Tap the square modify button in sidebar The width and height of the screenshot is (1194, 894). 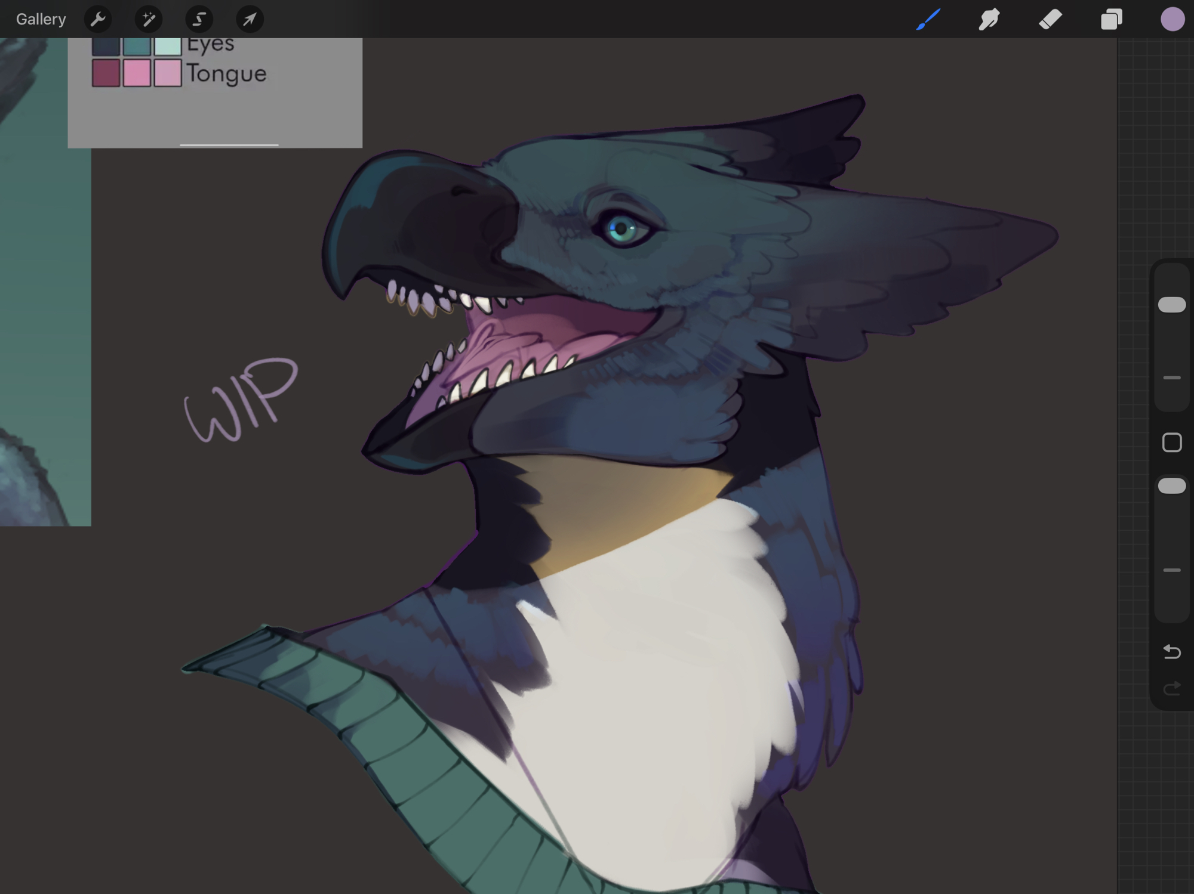[1171, 443]
